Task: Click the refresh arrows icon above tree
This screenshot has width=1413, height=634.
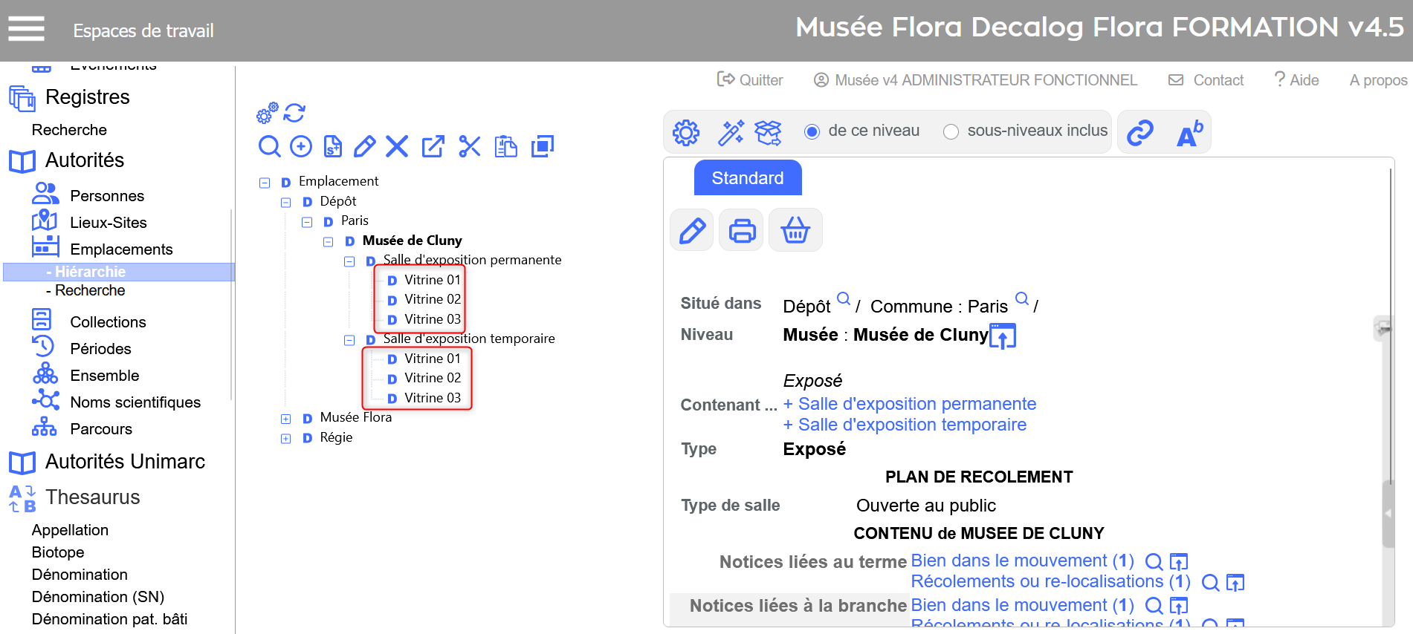Action: [x=294, y=113]
